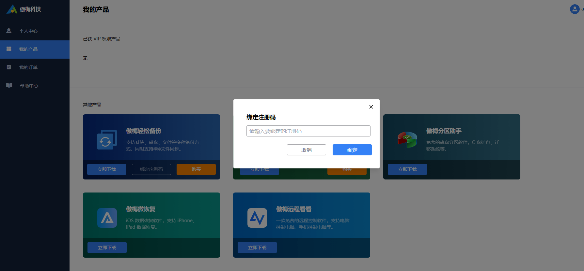Click the 傲梅远程看看 app icon
Viewport: 584px width, 271px height.
pos(257,218)
